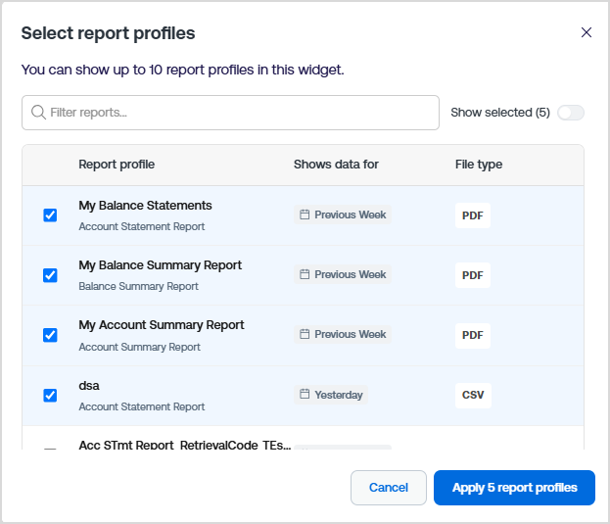The width and height of the screenshot is (610, 524).
Task: Click the search magnifier icon
Action: click(38, 113)
